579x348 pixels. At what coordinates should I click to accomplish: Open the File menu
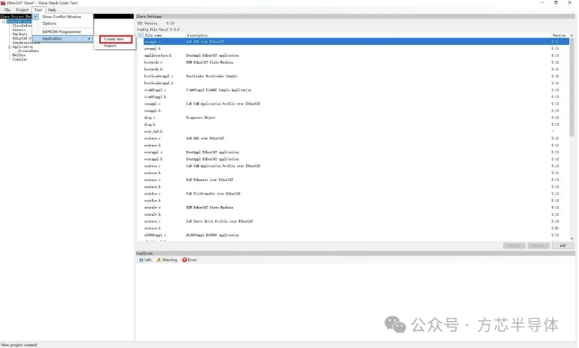point(7,10)
